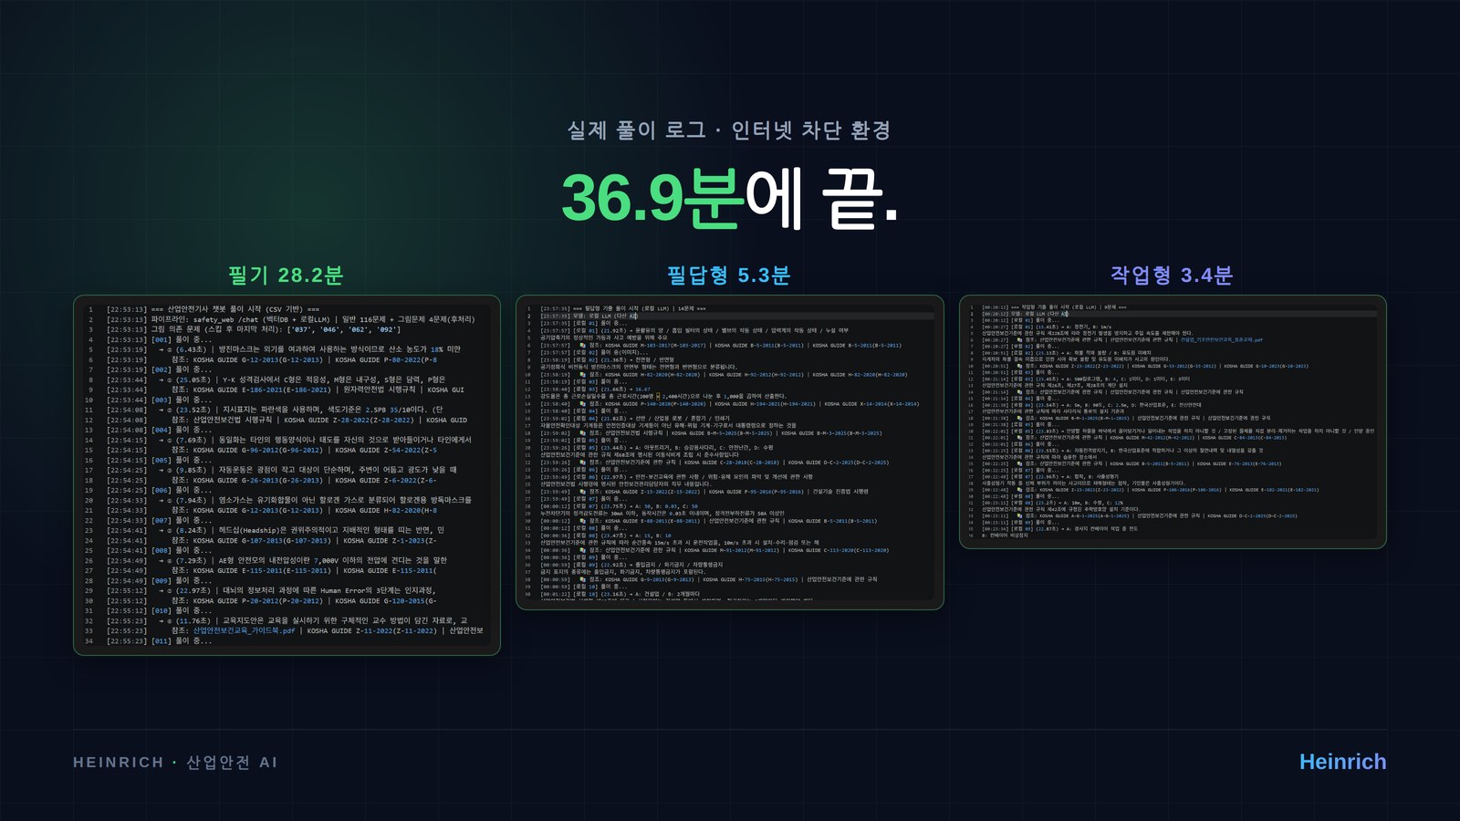Click the line starting '파이프라인: safety_web /chat'

pos(290,319)
